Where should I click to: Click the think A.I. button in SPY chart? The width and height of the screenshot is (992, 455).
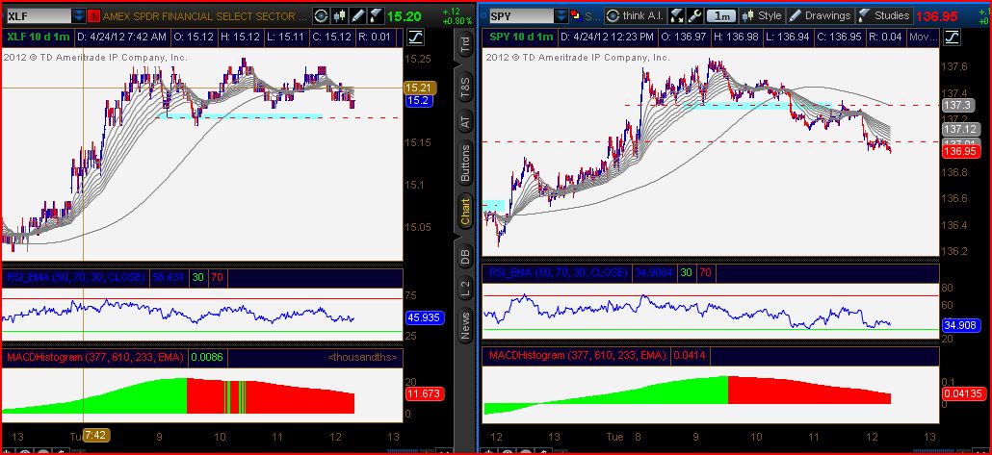[635, 15]
